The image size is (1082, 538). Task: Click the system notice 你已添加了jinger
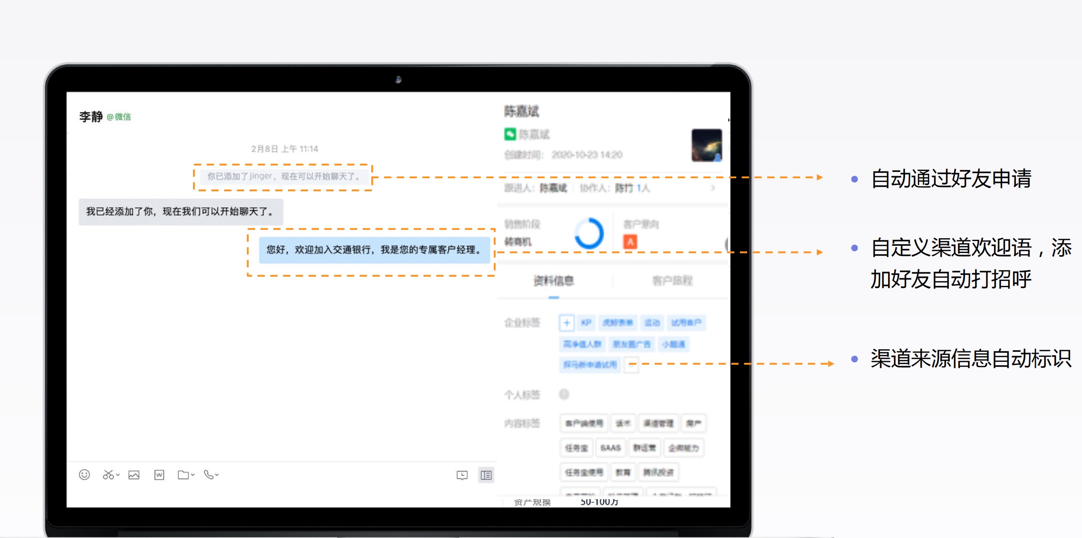283,176
